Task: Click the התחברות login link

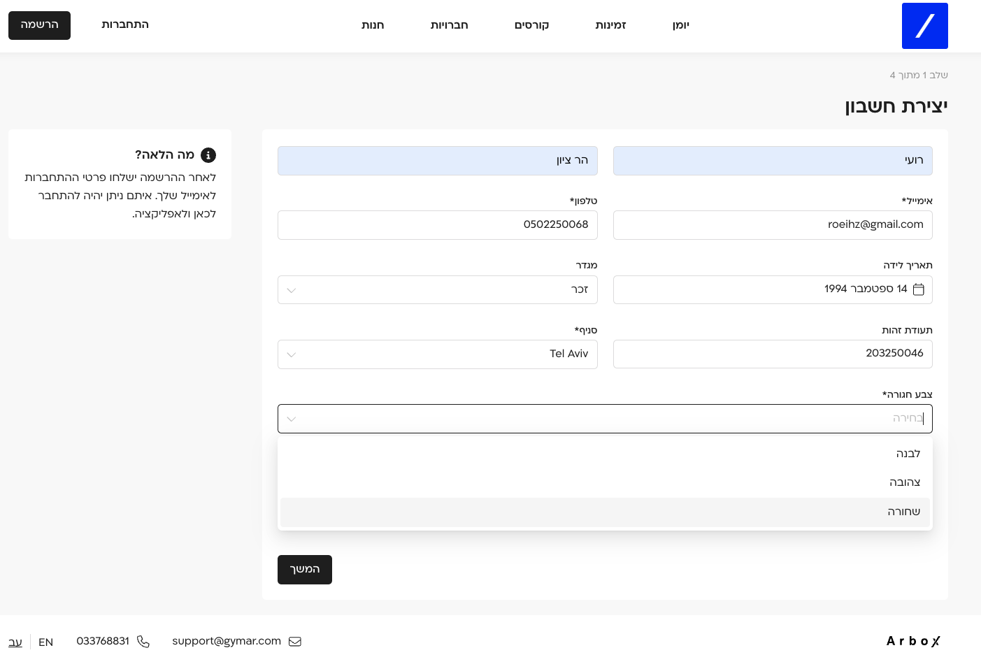Action: click(x=125, y=24)
